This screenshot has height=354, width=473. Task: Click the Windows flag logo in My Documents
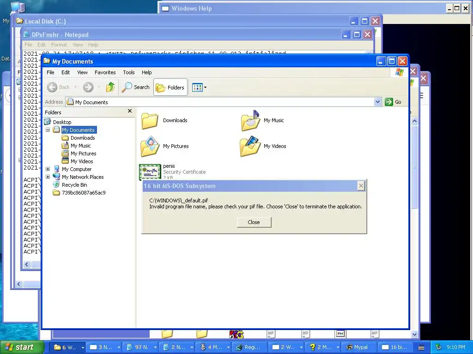(x=400, y=72)
